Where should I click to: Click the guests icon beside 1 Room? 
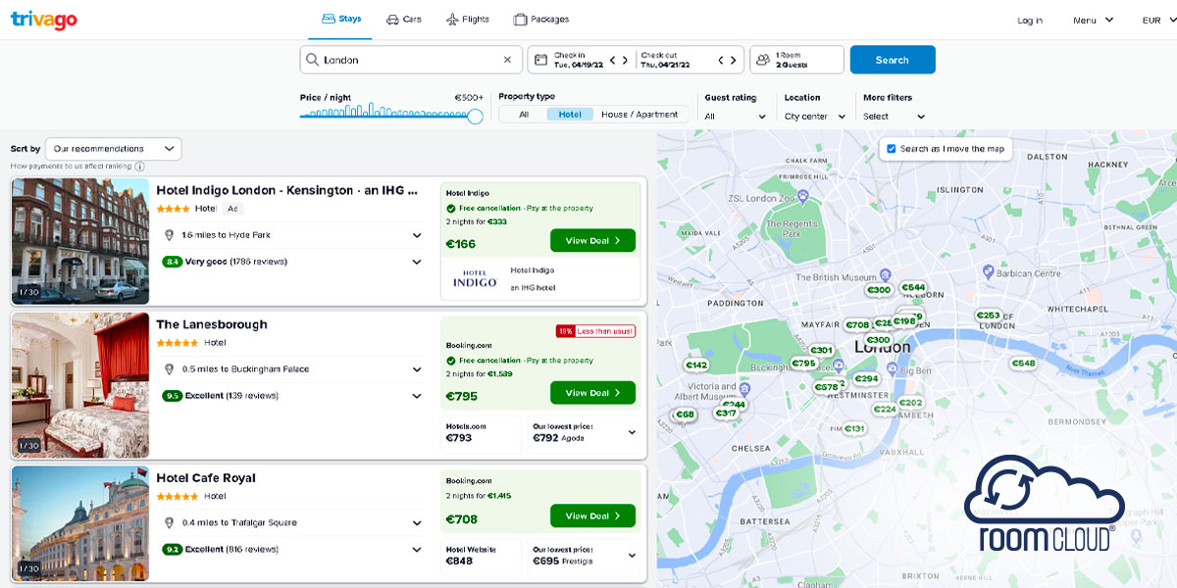point(763,60)
